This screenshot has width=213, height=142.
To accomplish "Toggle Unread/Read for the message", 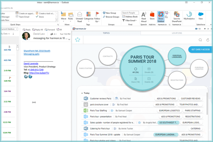I will [x=80, y=17].
